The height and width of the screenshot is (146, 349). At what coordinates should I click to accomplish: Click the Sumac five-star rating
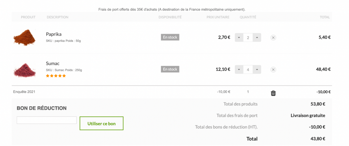[56, 76]
